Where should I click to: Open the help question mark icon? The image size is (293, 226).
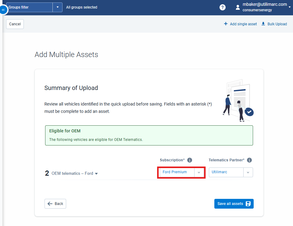coord(222,7)
